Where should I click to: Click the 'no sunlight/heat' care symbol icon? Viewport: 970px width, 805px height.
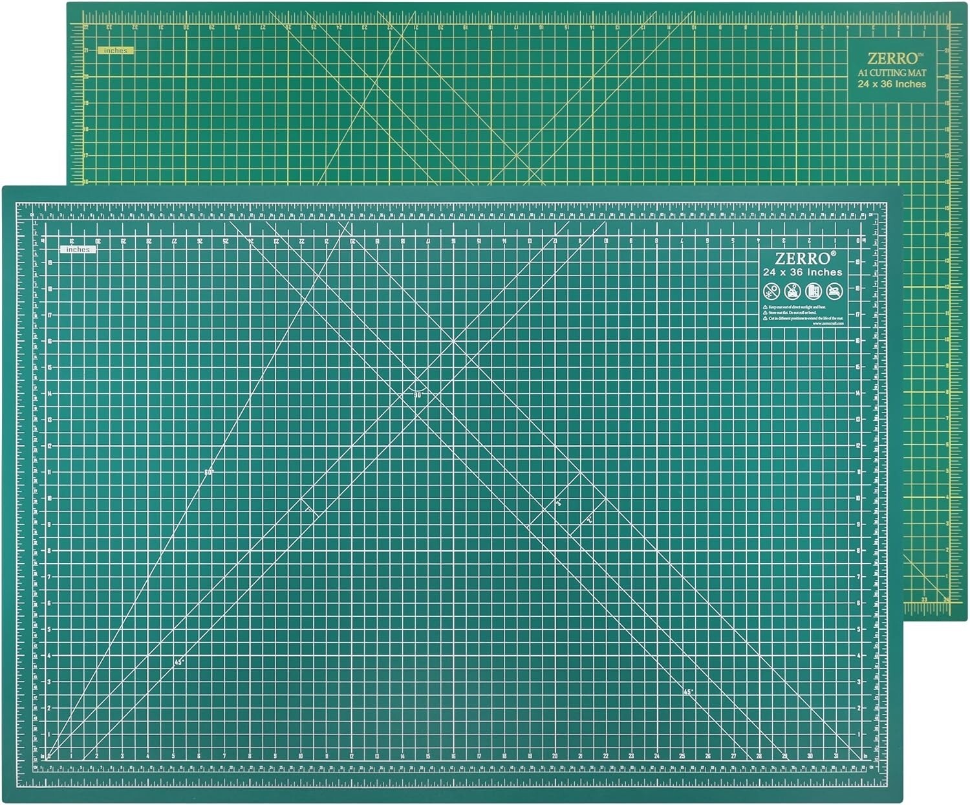pyautogui.click(x=771, y=290)
